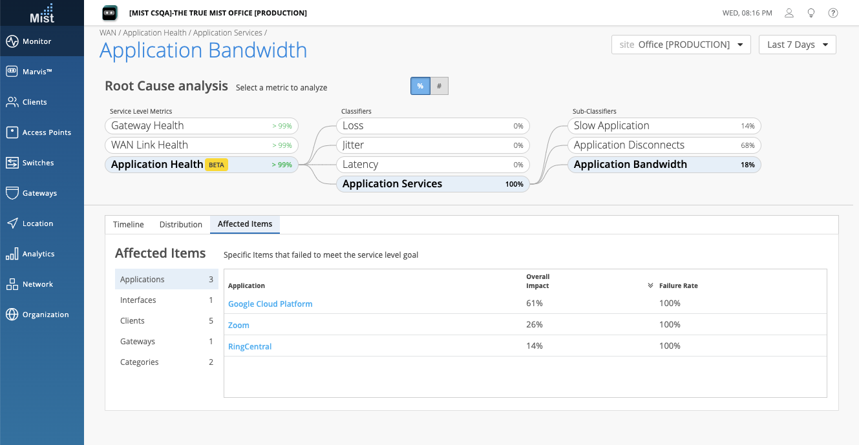Toggle the percent view button
Image resolution: width=859 pixels, height=445 pixels.
420,86
